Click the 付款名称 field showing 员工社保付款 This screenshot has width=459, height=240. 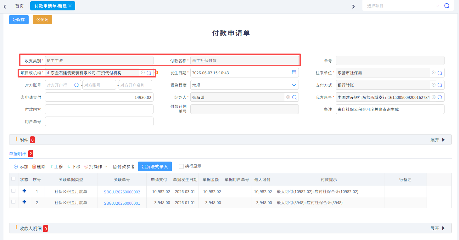click(x=244, y=60)
